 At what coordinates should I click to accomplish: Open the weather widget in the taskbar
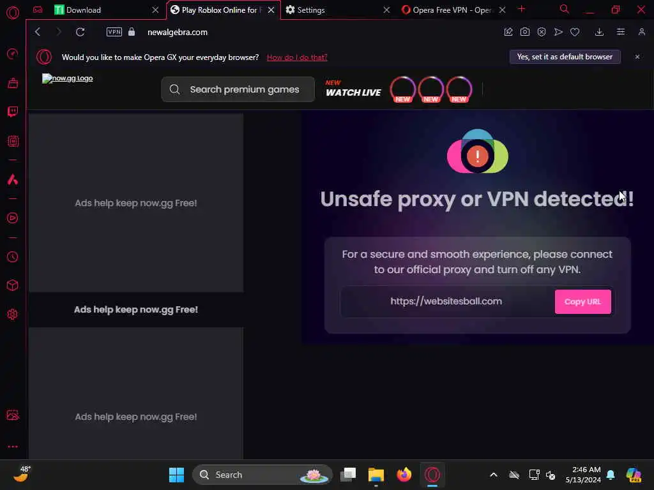pos(22,474)
